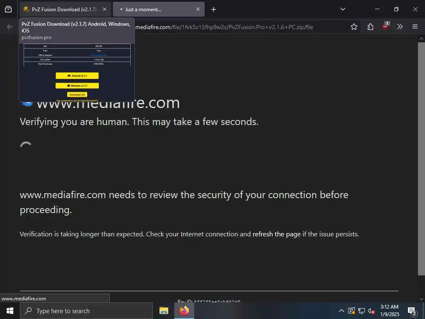This screenshot has width=425, height=319.
Task: Click the muted volume tray icon
Action: click(371, 311)
